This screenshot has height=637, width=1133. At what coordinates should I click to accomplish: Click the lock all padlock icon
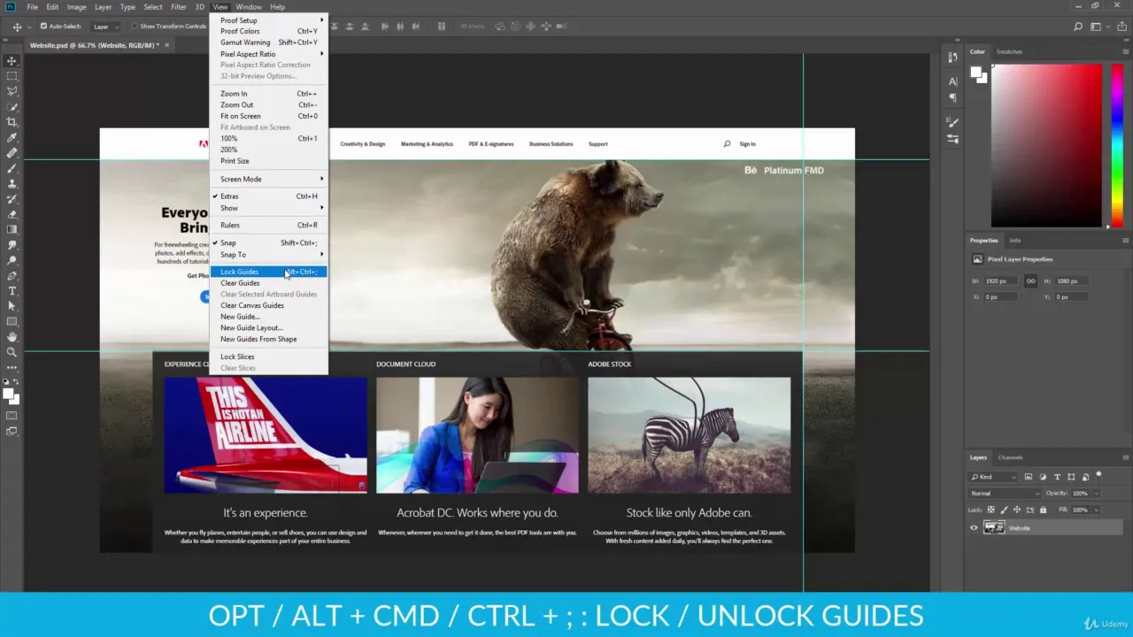(x=1044, y=510)
